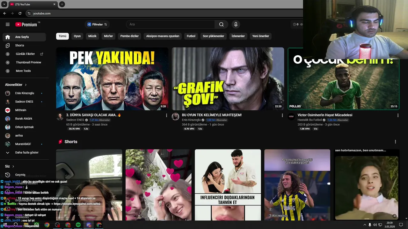Open Sadece ENES channel name under video
Screen dimensions: 408x229
point(75,120)
